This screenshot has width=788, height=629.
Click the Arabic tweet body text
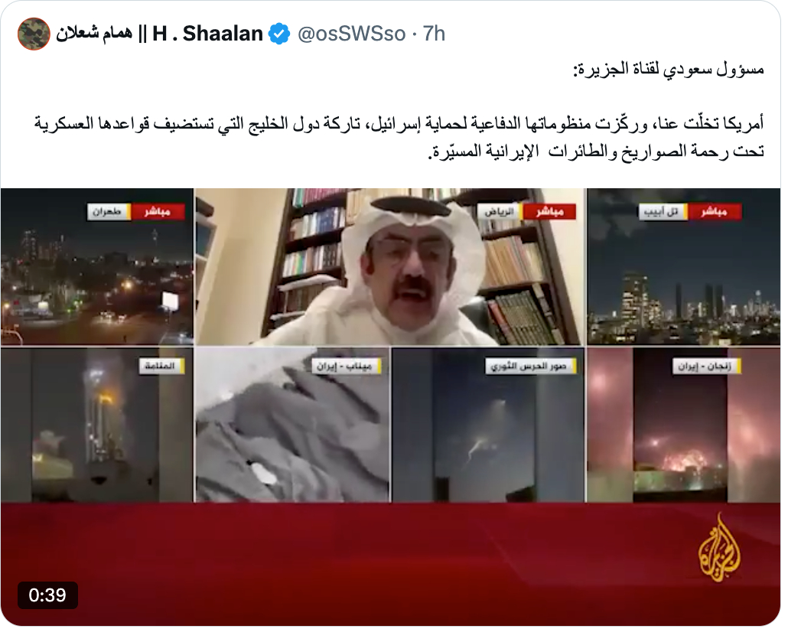tap(399, 137)
